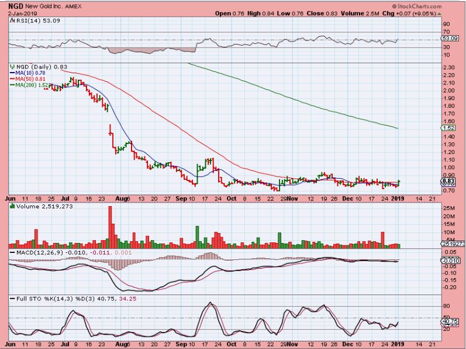Click the 40.75 stochastic value tag on right
Viewport: 466px width, 349px height.
click(x=449, y=321)
